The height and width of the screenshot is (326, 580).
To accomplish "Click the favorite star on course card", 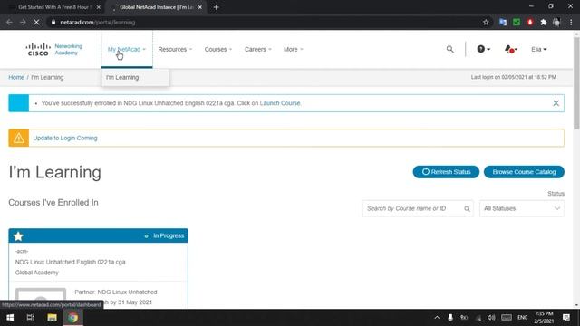I will [x=18, y=235].
